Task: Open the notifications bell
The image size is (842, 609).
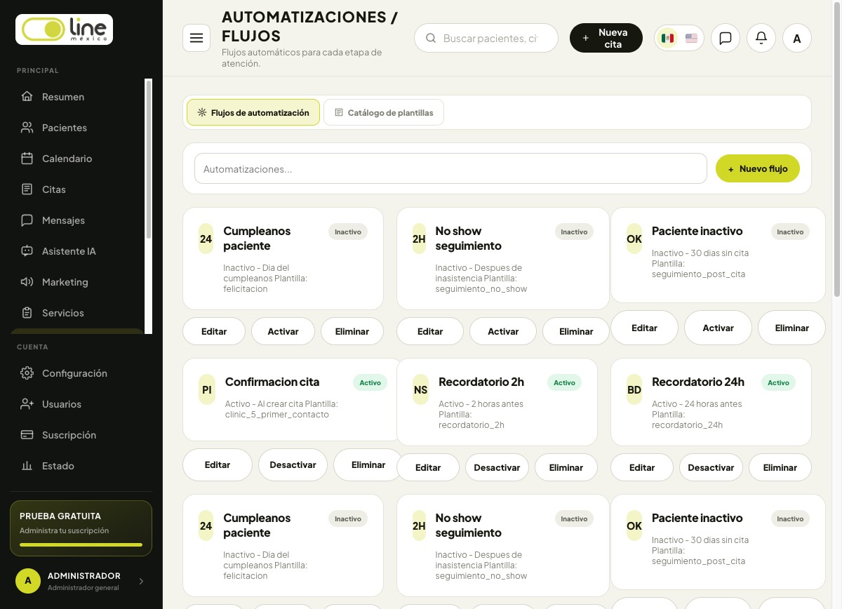Action: click(761, 38)
